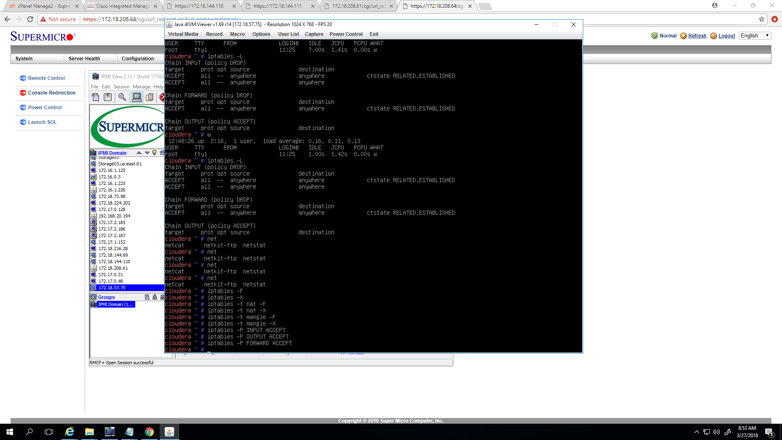Open the Virtual Media menu in iKVM viewer
Image resolution: width=782 pixels, height=440 pixels.
coord(183,34)
